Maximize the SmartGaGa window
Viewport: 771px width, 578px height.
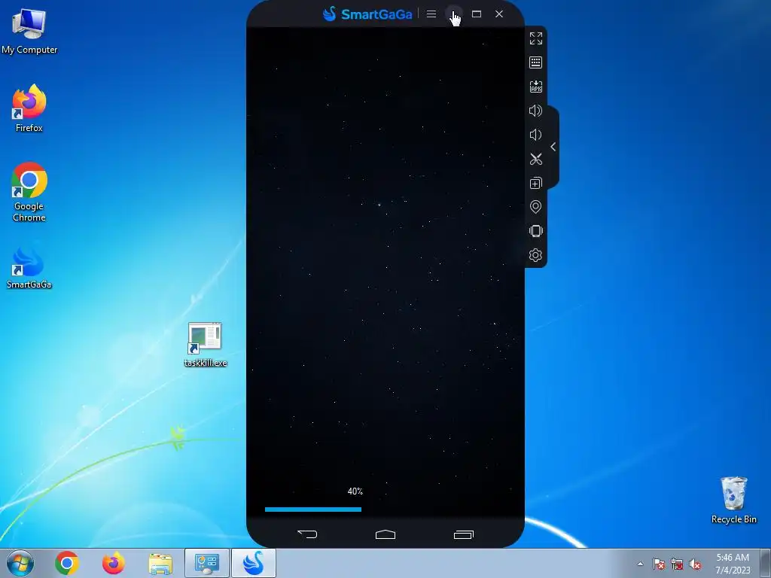477,14
